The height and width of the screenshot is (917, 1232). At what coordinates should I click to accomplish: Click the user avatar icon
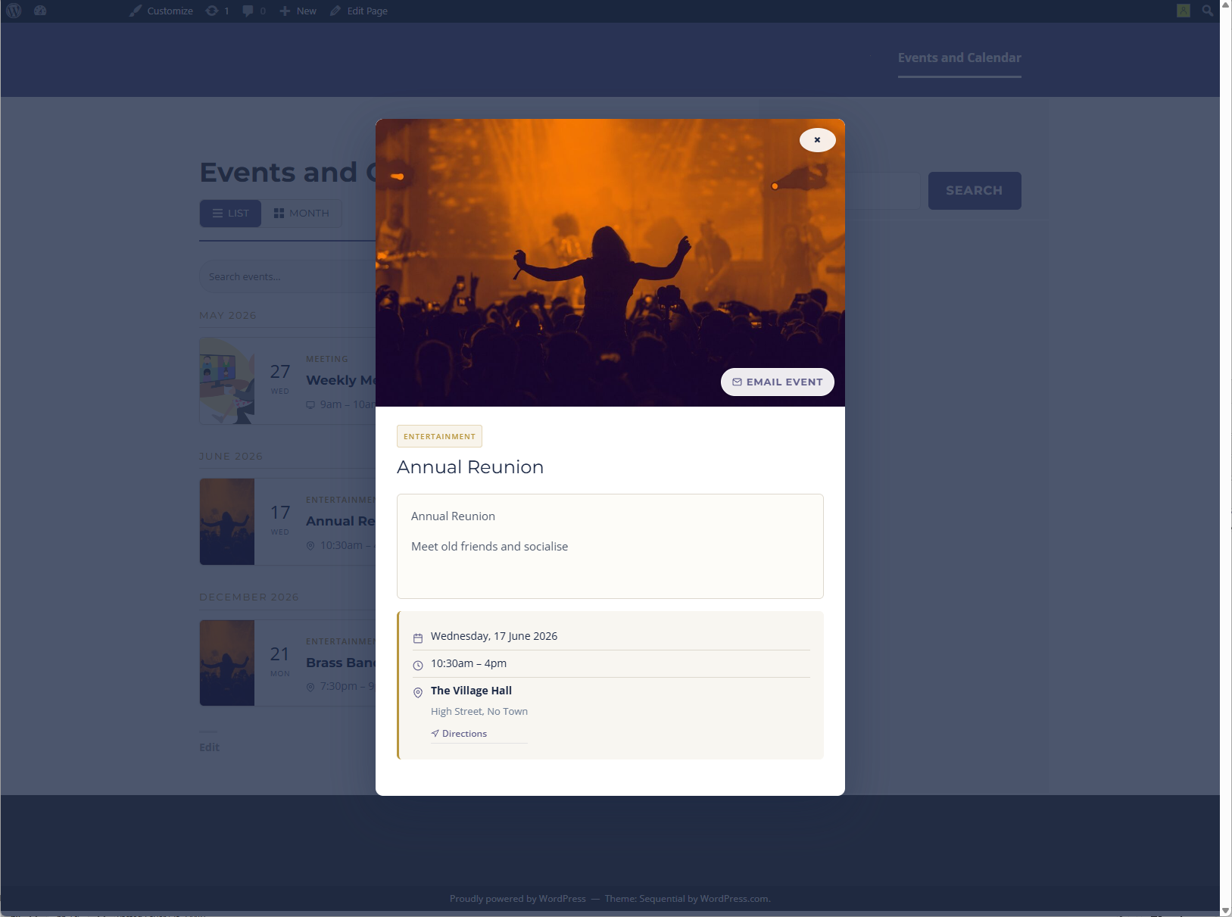[1184, 11]
